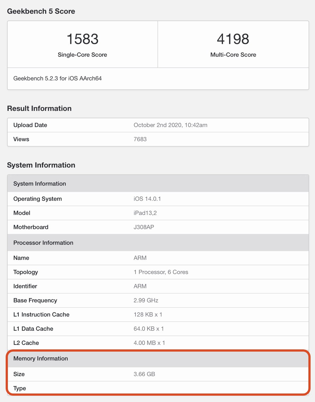Click the 7683 views count

click(x=140, y=139)
